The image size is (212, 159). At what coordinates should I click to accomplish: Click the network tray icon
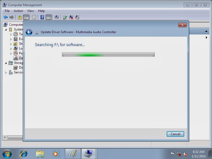click(x=179, y=154)
